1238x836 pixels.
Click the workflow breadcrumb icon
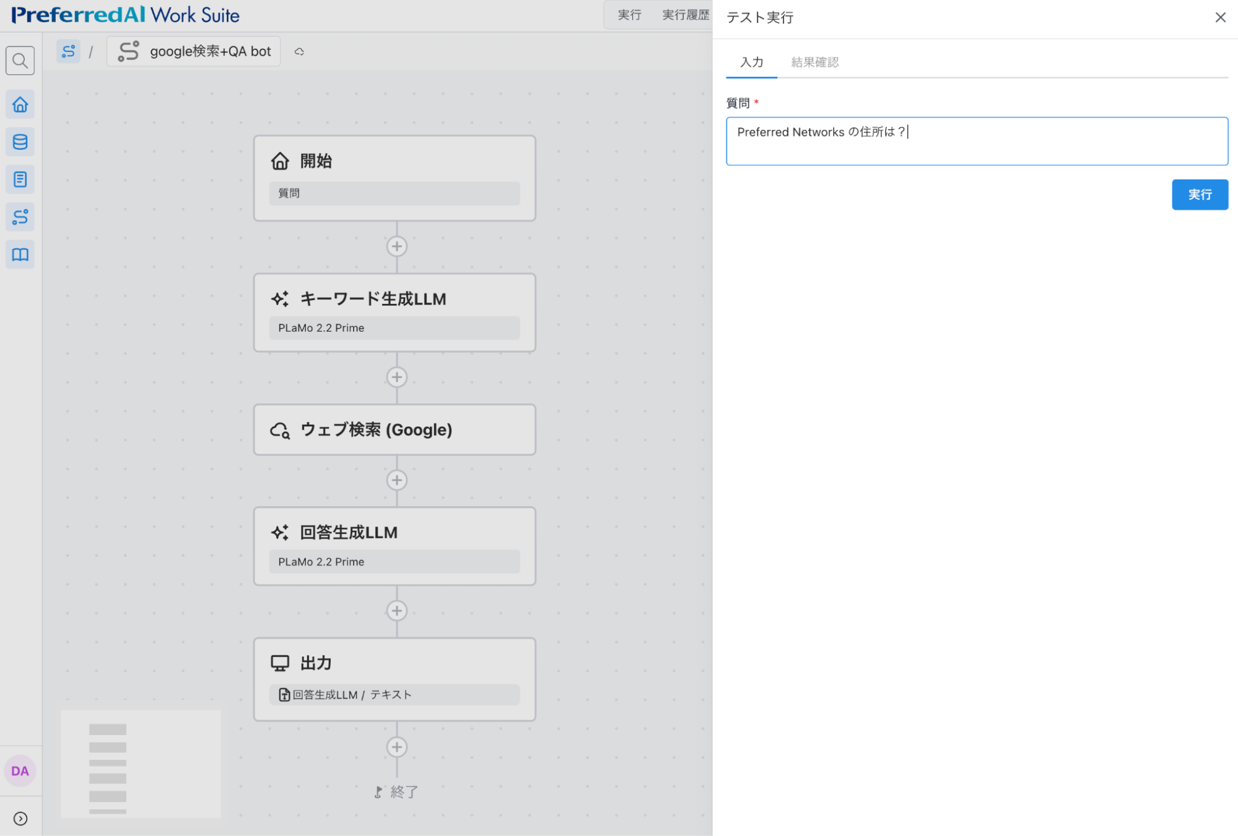tap(68, 51)
